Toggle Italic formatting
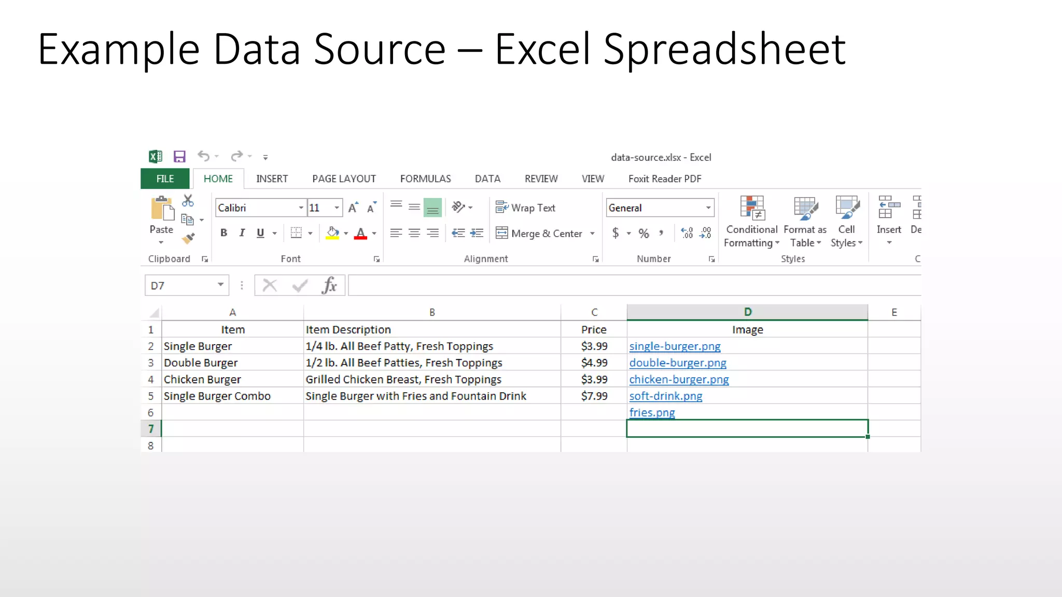This screenshot has width=1062, height=597. coord(242,233)
